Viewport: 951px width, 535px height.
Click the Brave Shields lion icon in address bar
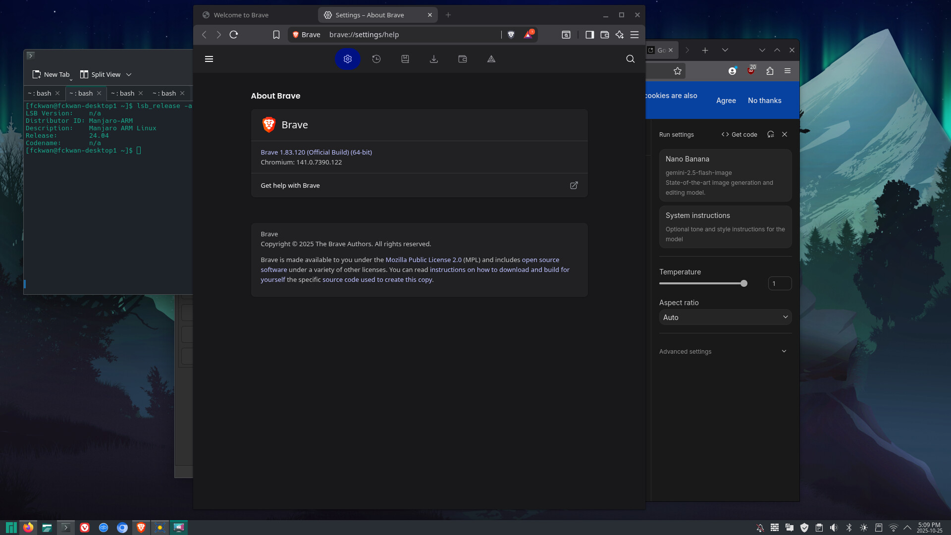coord(511,35)
